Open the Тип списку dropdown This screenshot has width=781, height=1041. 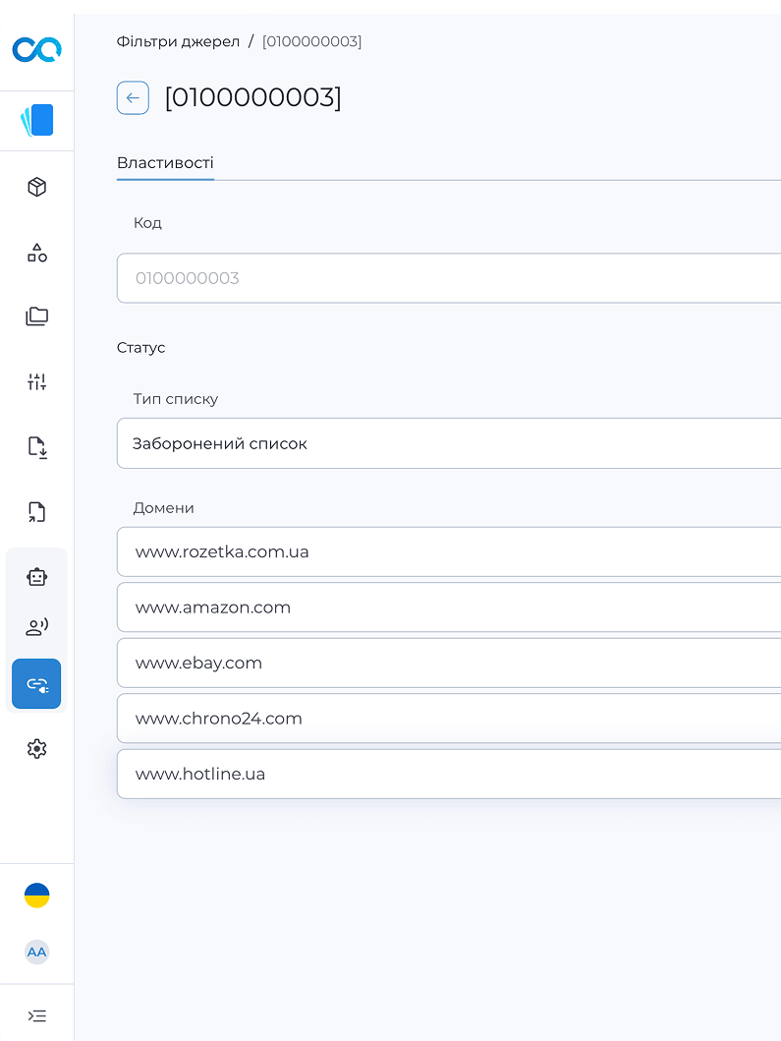coord(449,443)
